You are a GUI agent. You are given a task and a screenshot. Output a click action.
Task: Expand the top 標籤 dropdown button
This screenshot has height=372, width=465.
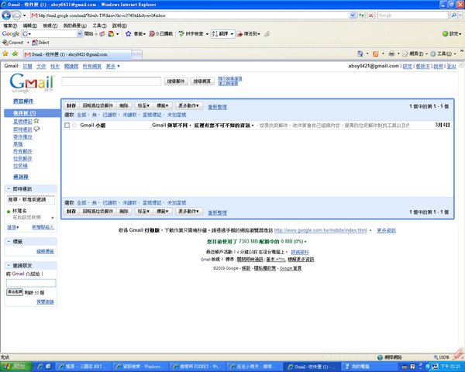[163, 105]
